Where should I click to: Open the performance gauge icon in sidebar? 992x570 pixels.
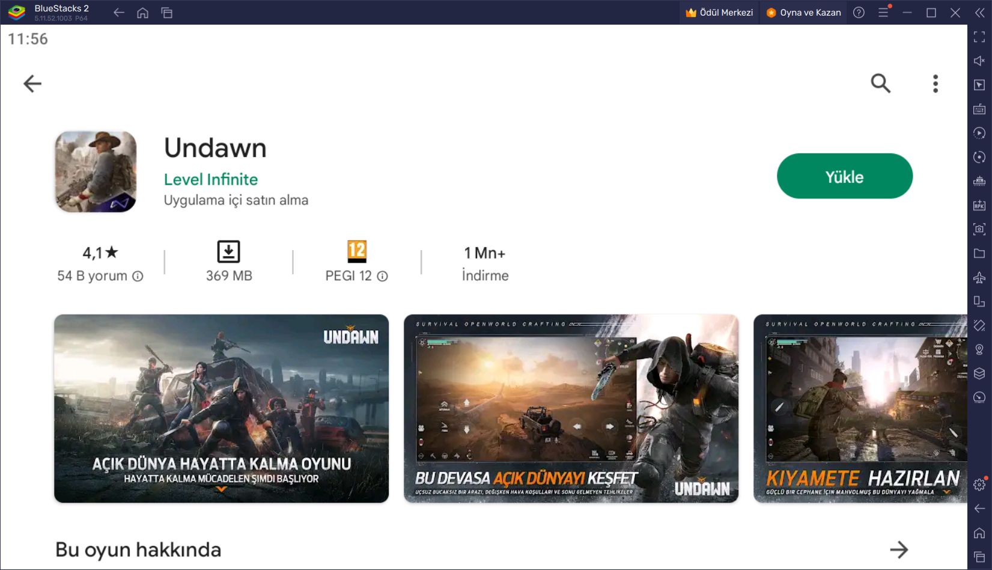979,397
